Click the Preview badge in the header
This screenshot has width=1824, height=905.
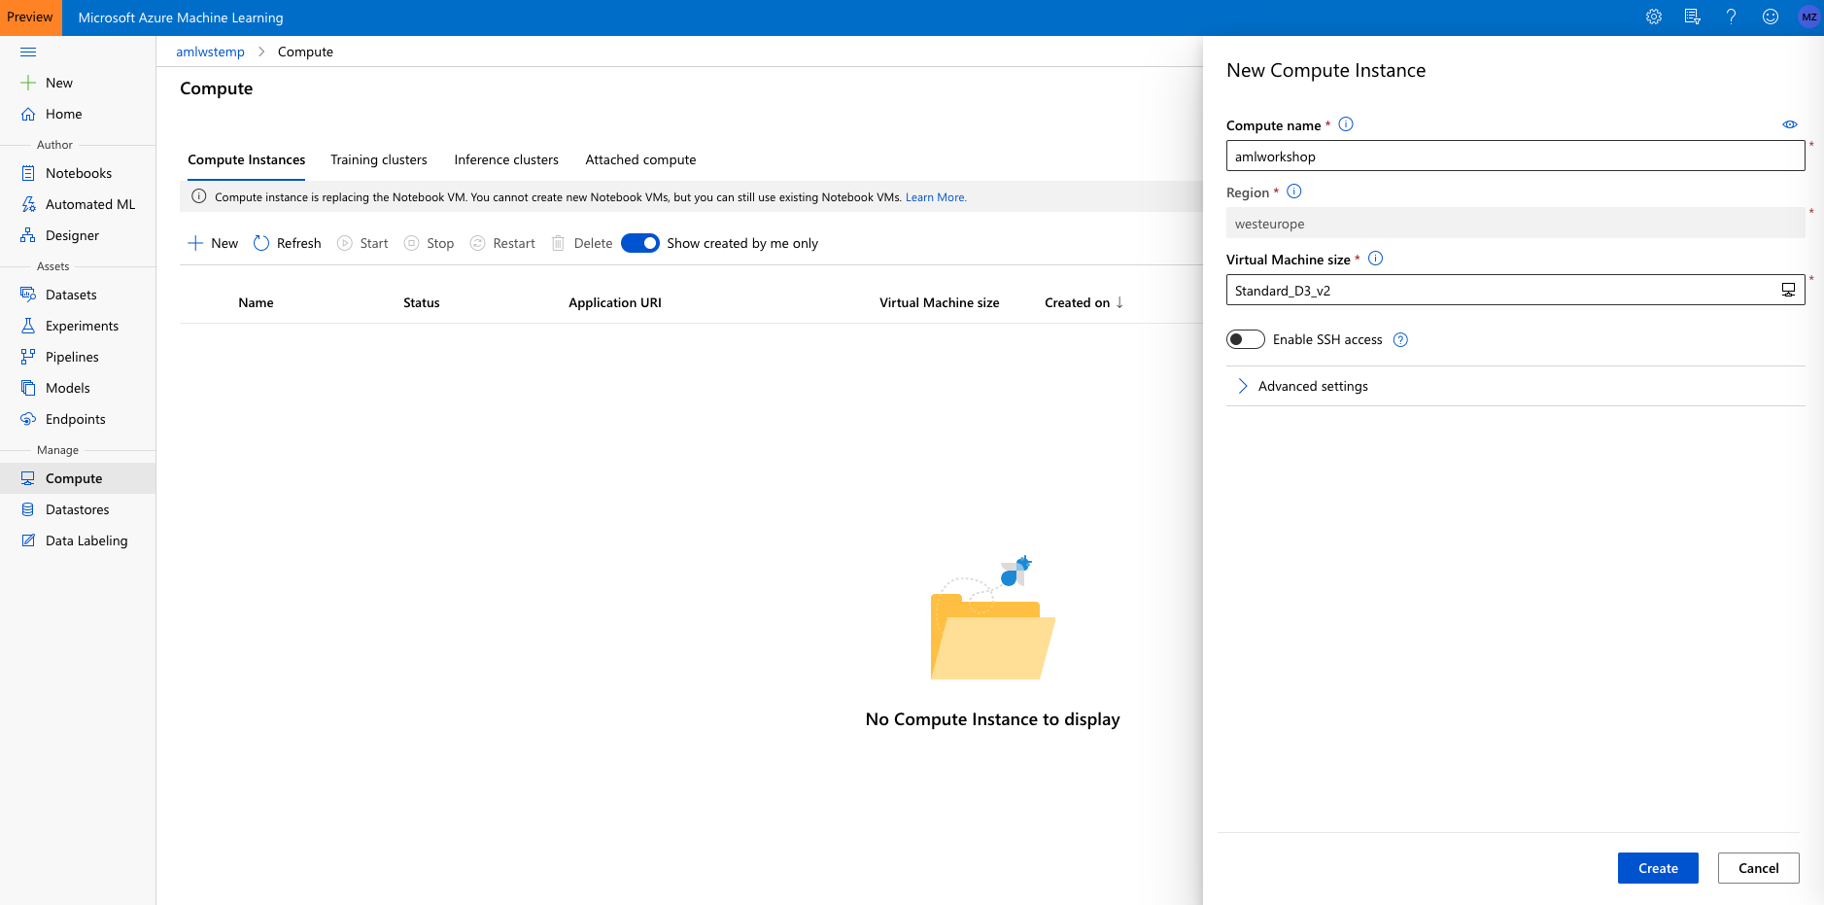(x=30, y=17)
